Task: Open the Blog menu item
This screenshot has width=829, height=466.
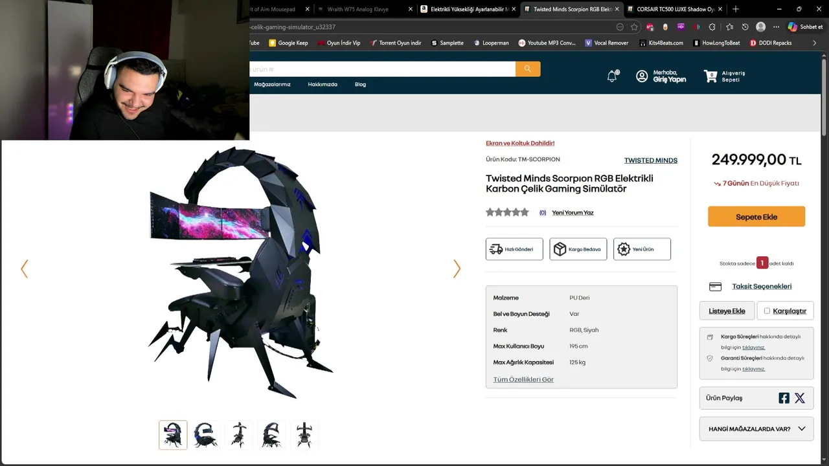Action: pyautogui.click(x=360, y=84)
